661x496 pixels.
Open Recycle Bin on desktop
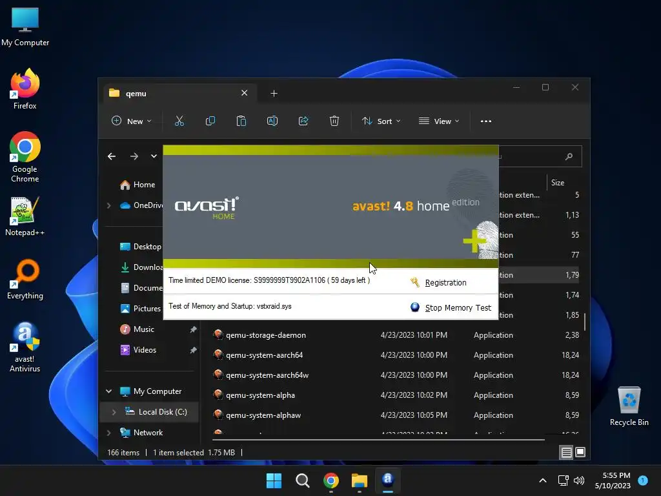pyautogui.click(x=629, y=407)
